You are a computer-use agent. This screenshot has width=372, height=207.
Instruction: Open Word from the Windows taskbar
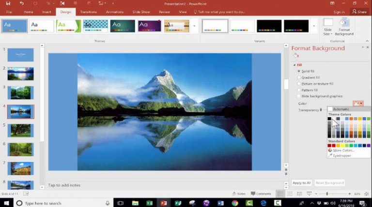pos(221,203)
